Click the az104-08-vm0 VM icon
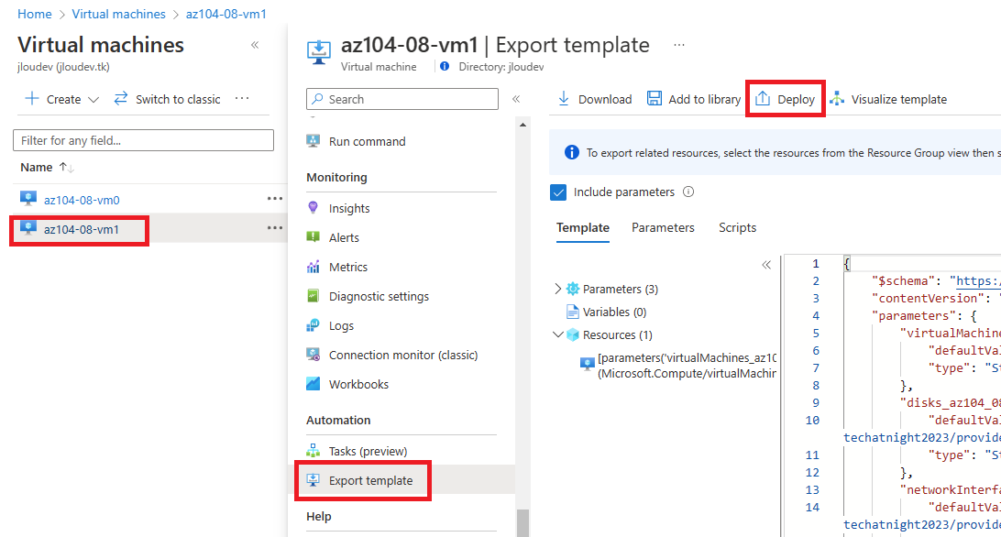Viewport: 1001px width, 537px height. click(x=28, y=199)
